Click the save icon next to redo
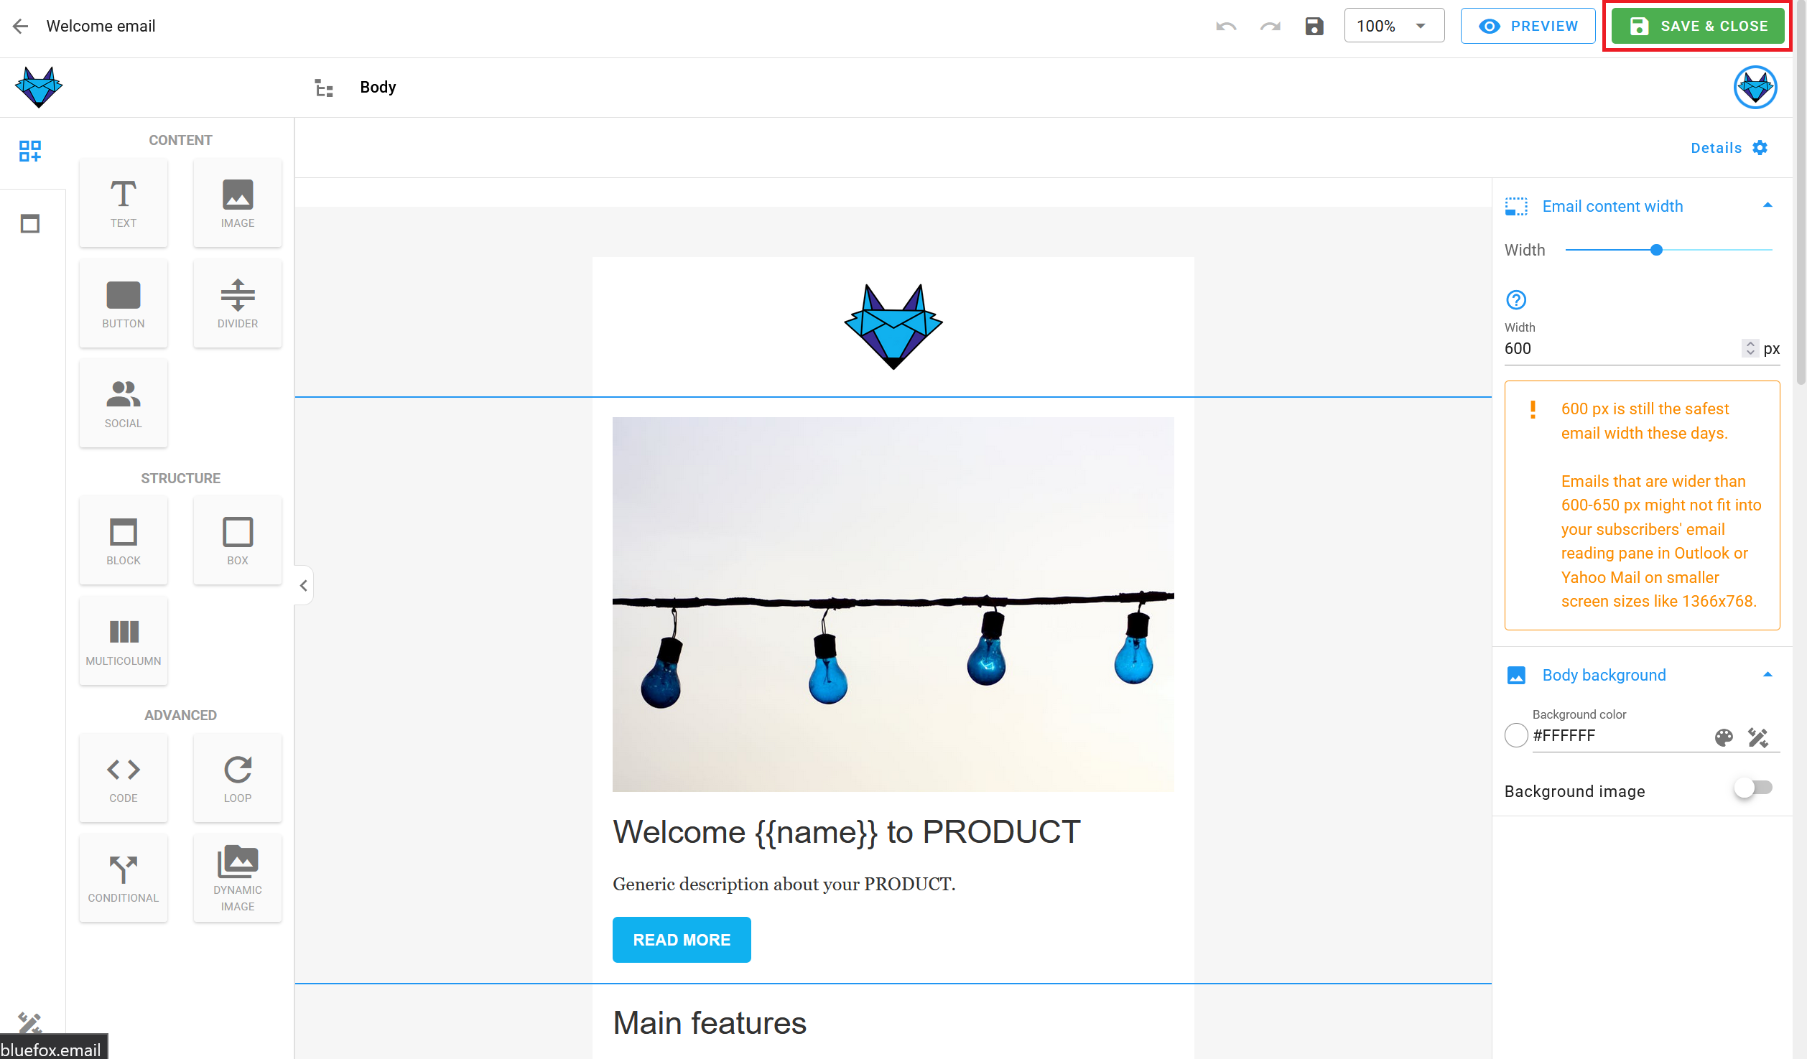 (1314, 26)
